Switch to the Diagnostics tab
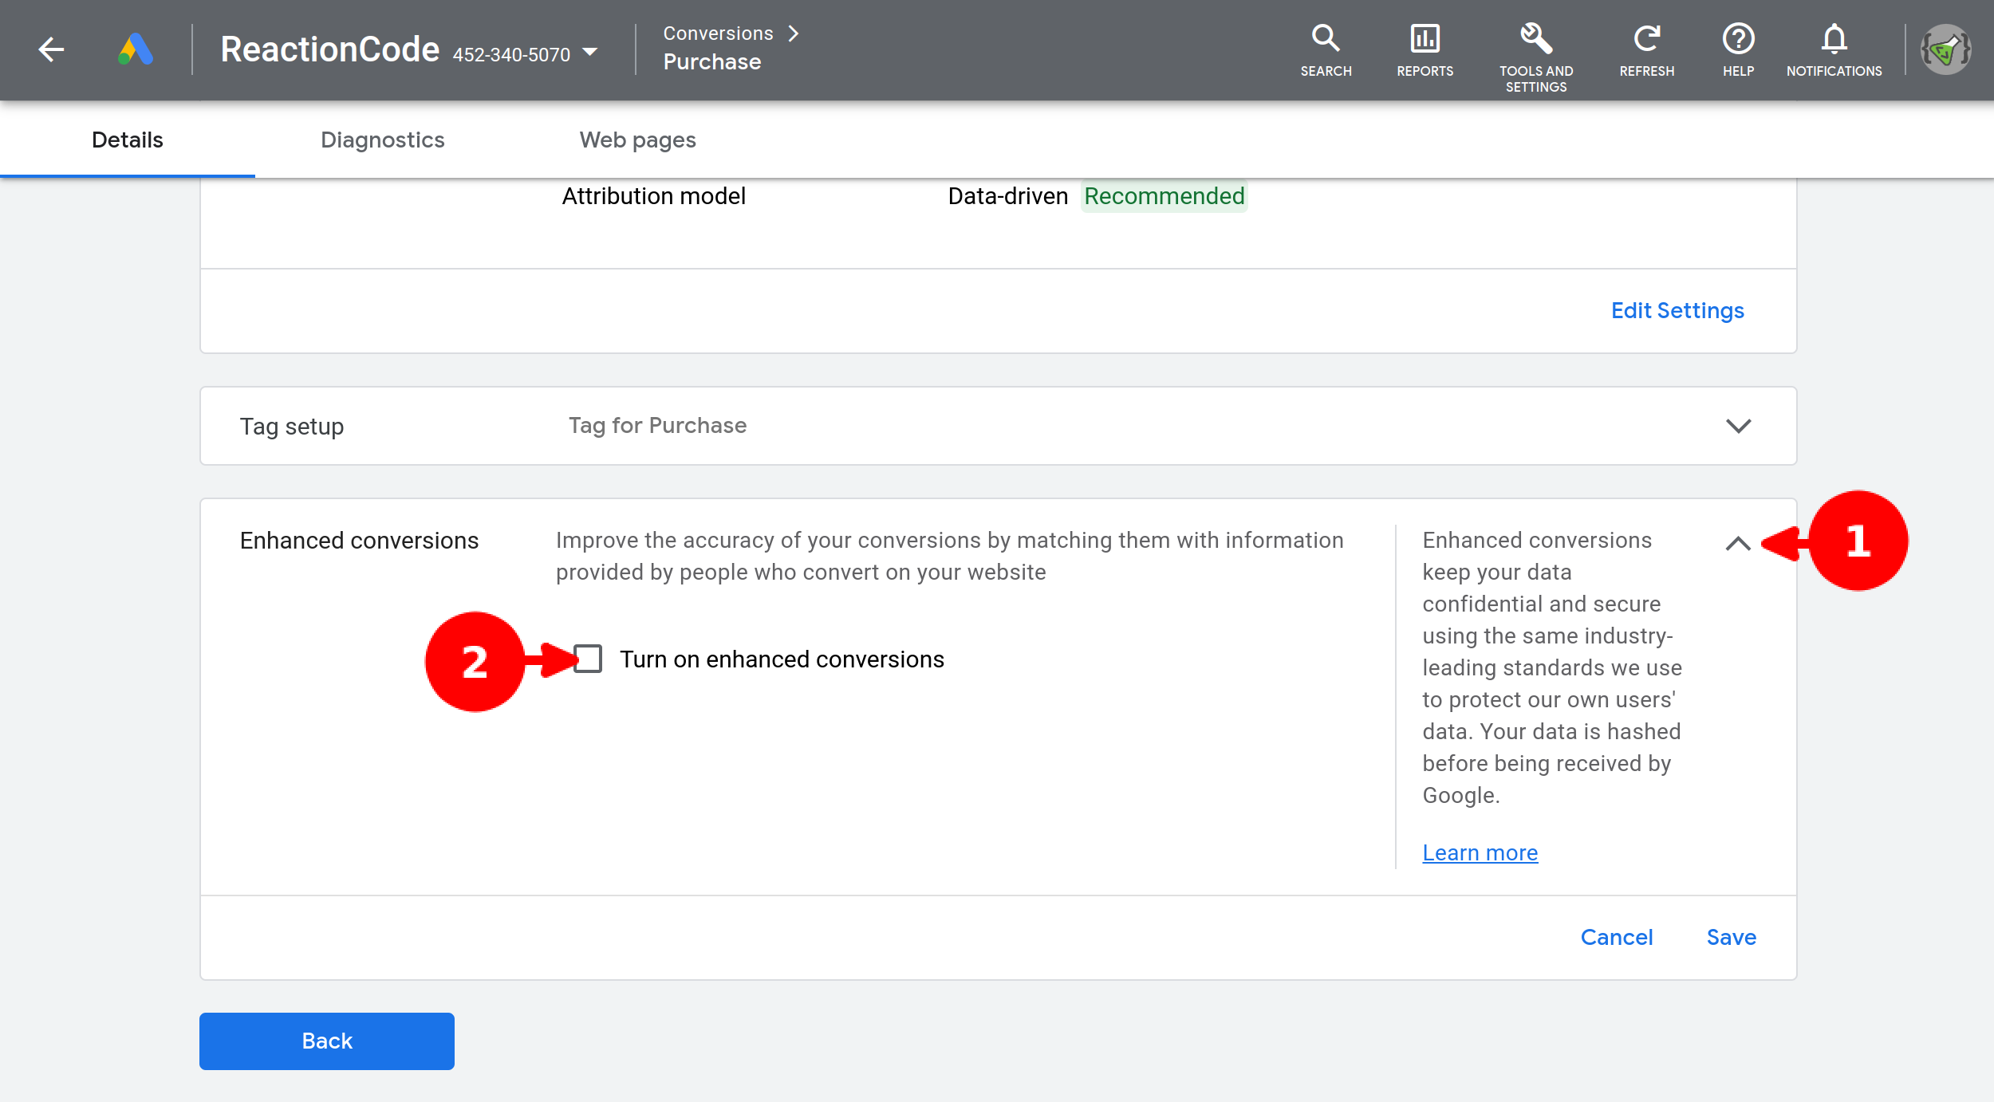Viewport: 1994px width, 1102px height. [382, 140]
